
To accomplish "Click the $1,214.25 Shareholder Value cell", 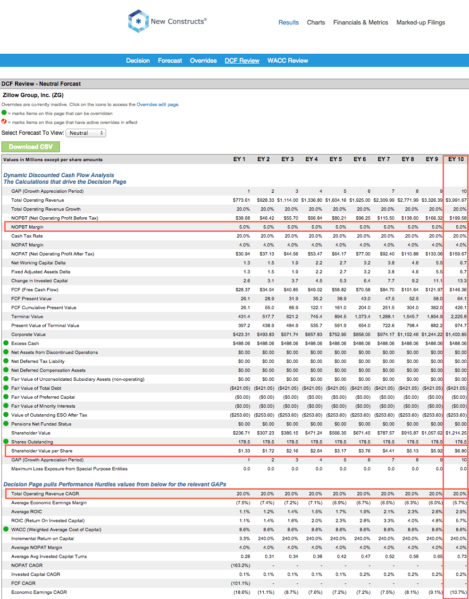I will point(456,433).
